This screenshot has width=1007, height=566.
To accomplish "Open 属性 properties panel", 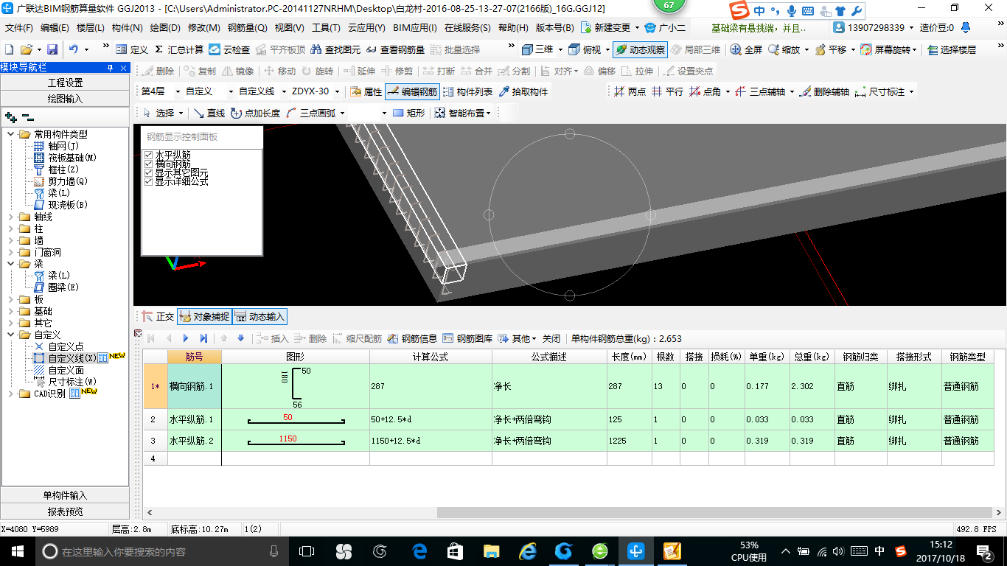I will [366, 92].
